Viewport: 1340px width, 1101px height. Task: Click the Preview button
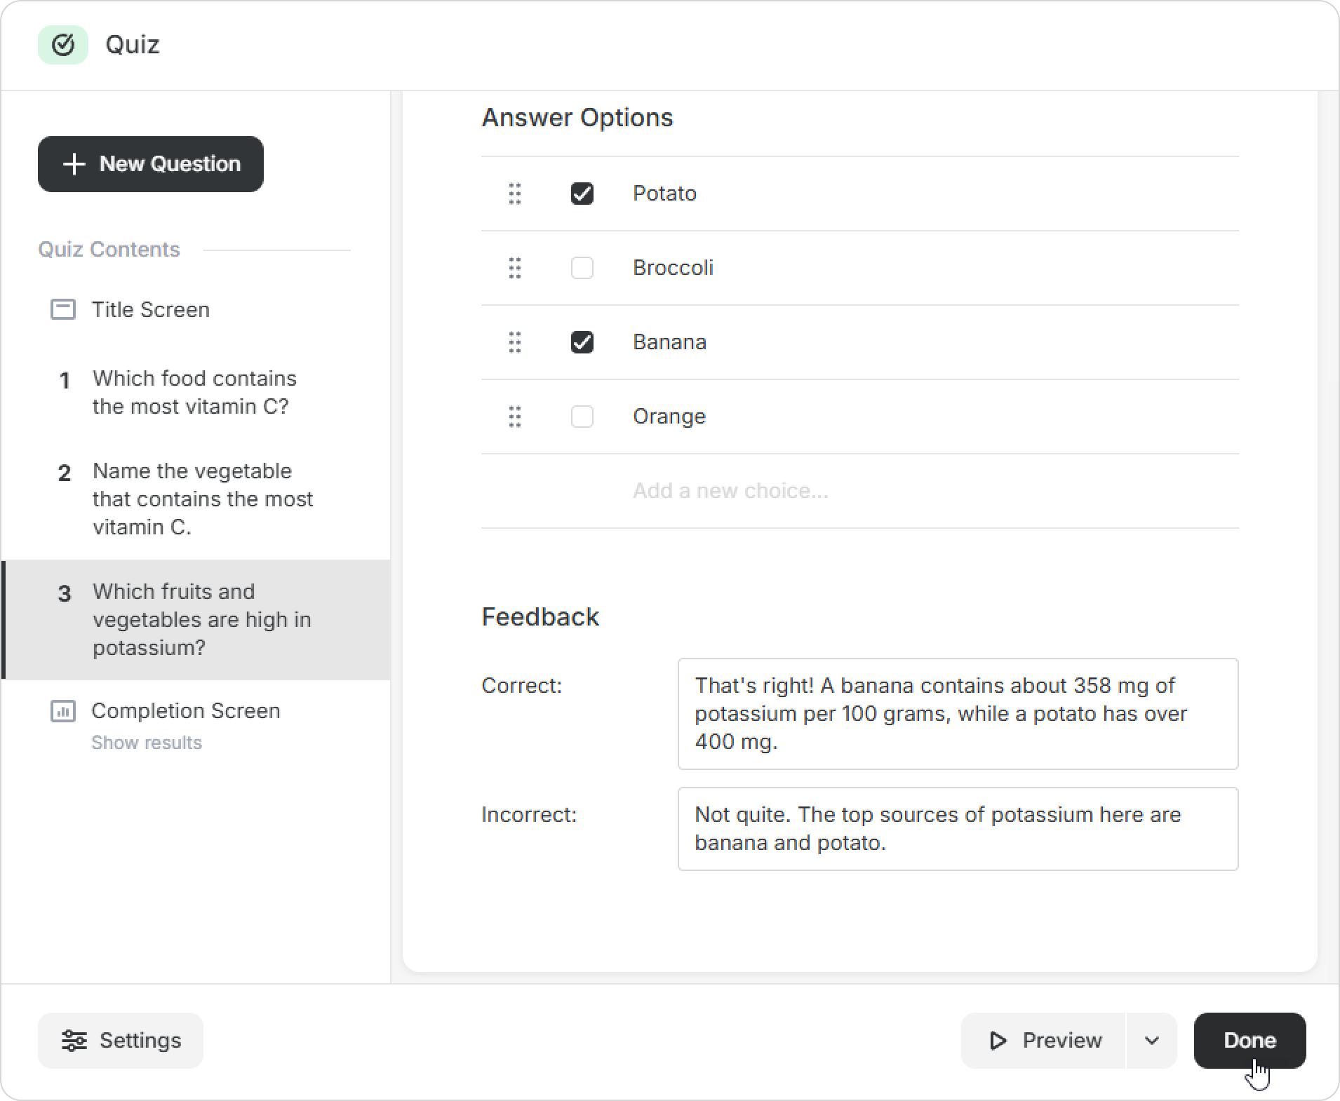pyautogui.click(x=1044, y=1041)
